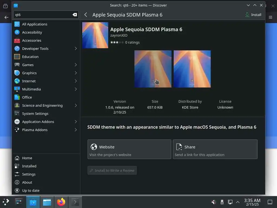Install Apple Sequoia SDDM Plasma 6

tap(253, 15)
